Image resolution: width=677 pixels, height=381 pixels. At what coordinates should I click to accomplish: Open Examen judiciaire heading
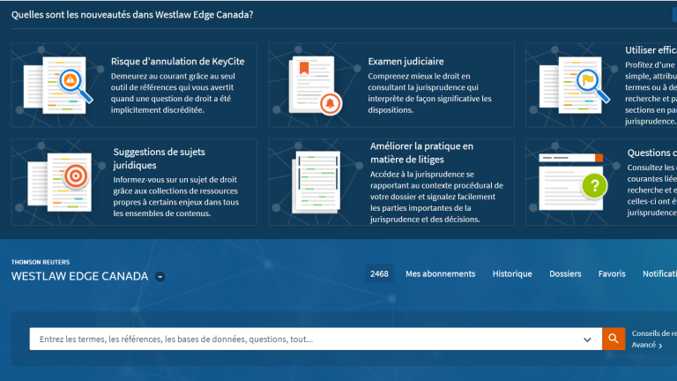405,62
